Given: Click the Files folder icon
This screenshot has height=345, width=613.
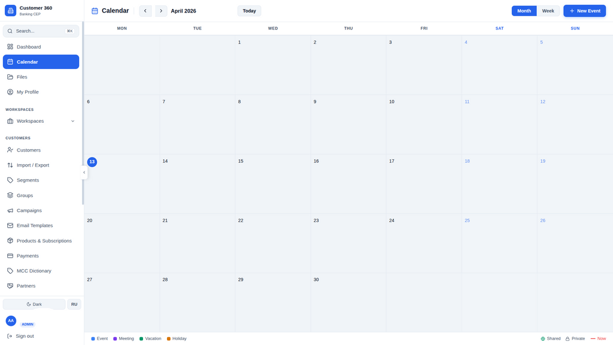Looking at the screenshot, I should (10, 77).
